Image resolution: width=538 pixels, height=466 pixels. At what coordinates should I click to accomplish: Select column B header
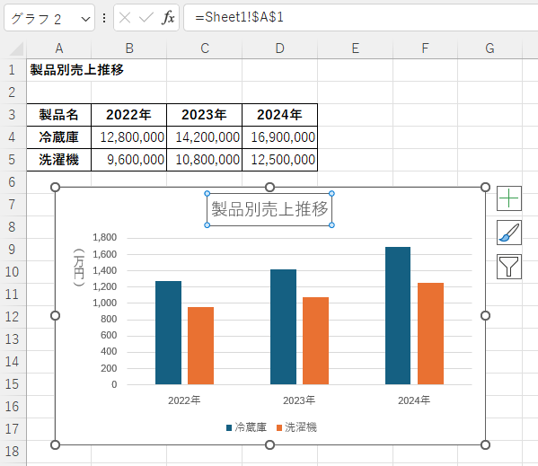pyautogui.click(x=129, y=48)
